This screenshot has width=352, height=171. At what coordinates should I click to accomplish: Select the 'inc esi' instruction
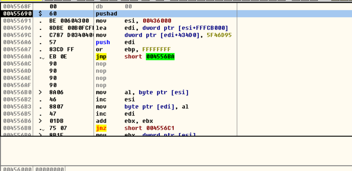[115, 99]
